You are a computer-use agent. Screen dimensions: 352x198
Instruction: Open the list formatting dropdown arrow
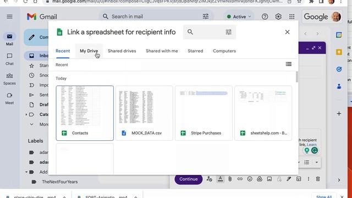(x=317, y=162)
